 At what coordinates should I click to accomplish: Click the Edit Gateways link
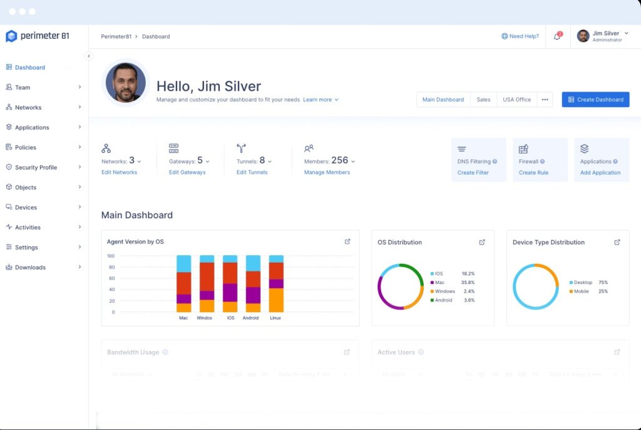click(187, 172)
